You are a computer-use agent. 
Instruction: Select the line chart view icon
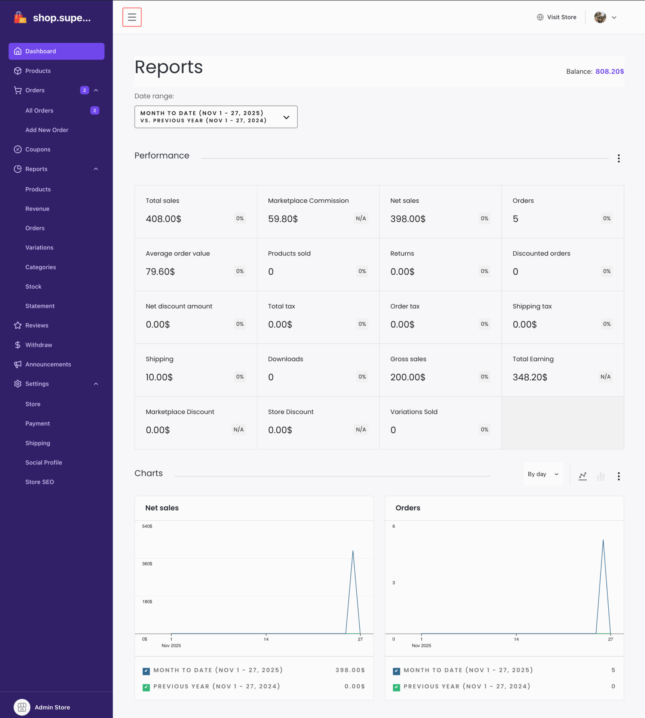(583, 476)
